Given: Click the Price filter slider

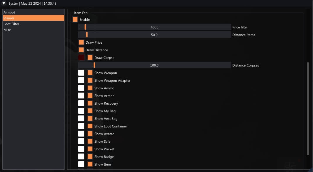Looking at the screenshot, I should (154, 27).
